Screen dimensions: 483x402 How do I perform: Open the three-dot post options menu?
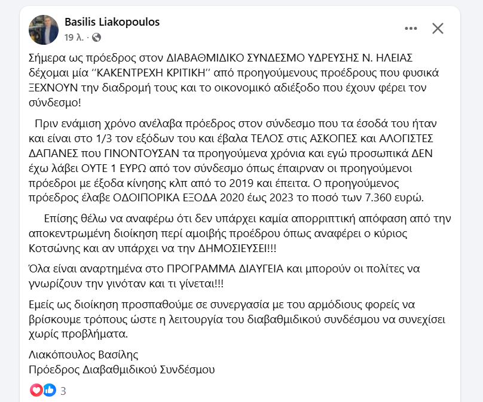411,29
